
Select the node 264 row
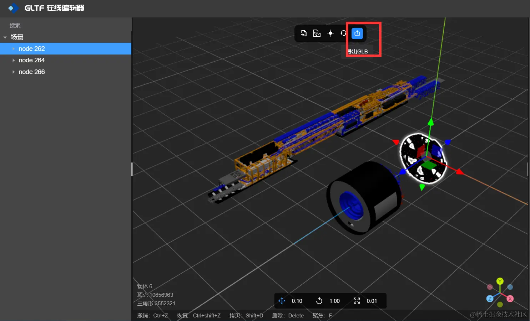[x=66, y=60]
